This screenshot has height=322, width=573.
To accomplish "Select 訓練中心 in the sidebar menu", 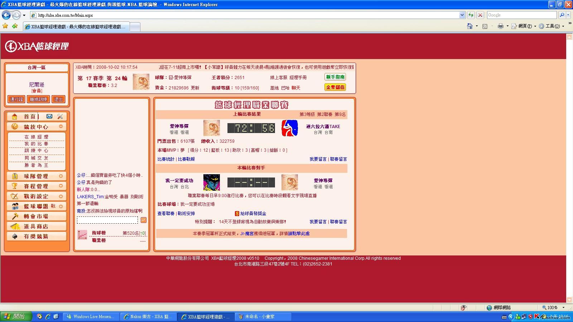I will [36, 151].
